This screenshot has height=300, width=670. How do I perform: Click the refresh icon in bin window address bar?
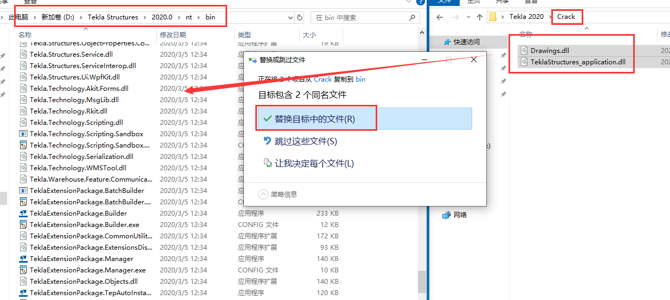[300, 17]
